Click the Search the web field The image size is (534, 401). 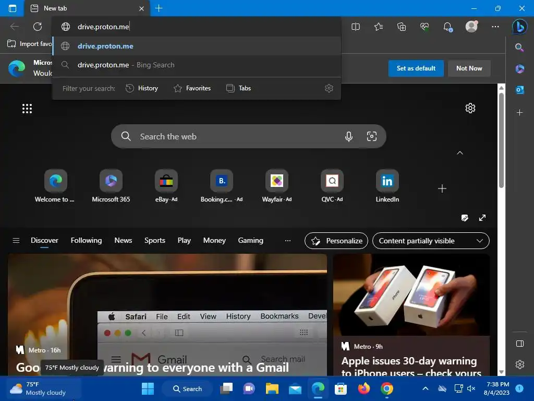point(249,136)
